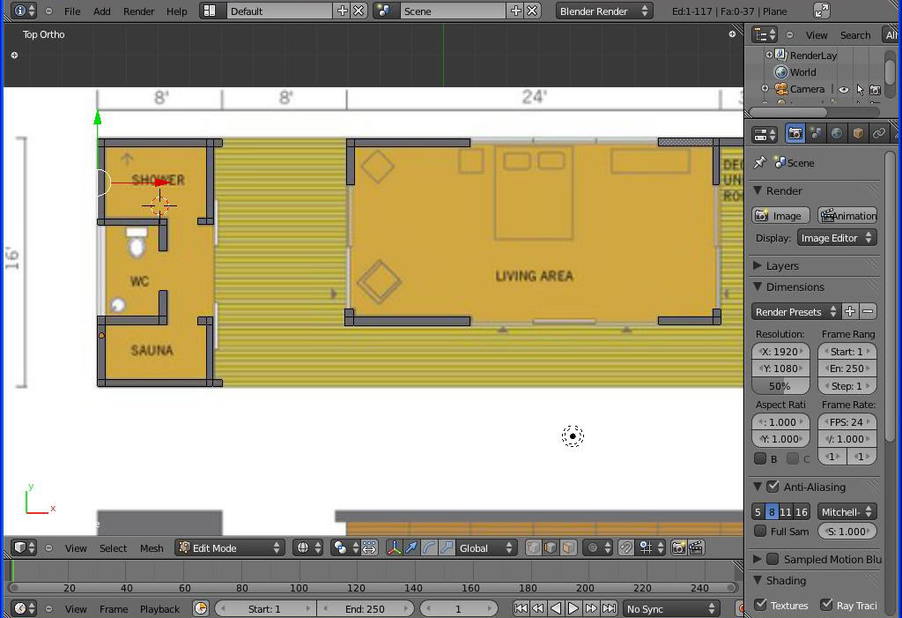Add a new screen layout next to Default

click(x=343, y=11)
